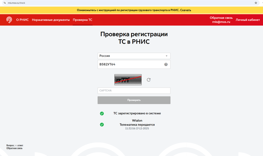The height and width of the screenshot is (156, 263).
Task: Refresh the captcha image
Action: pos(149,80)
